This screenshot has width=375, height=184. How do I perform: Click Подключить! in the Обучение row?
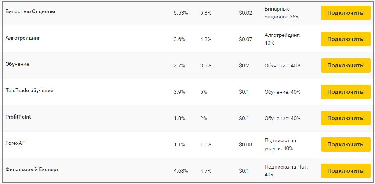pos(346,65)
